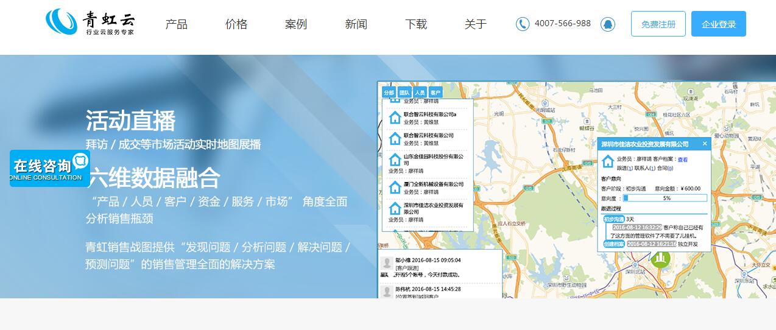
Task: Click the 意向度 5% progress bar
Action: [x=665, y=198]
